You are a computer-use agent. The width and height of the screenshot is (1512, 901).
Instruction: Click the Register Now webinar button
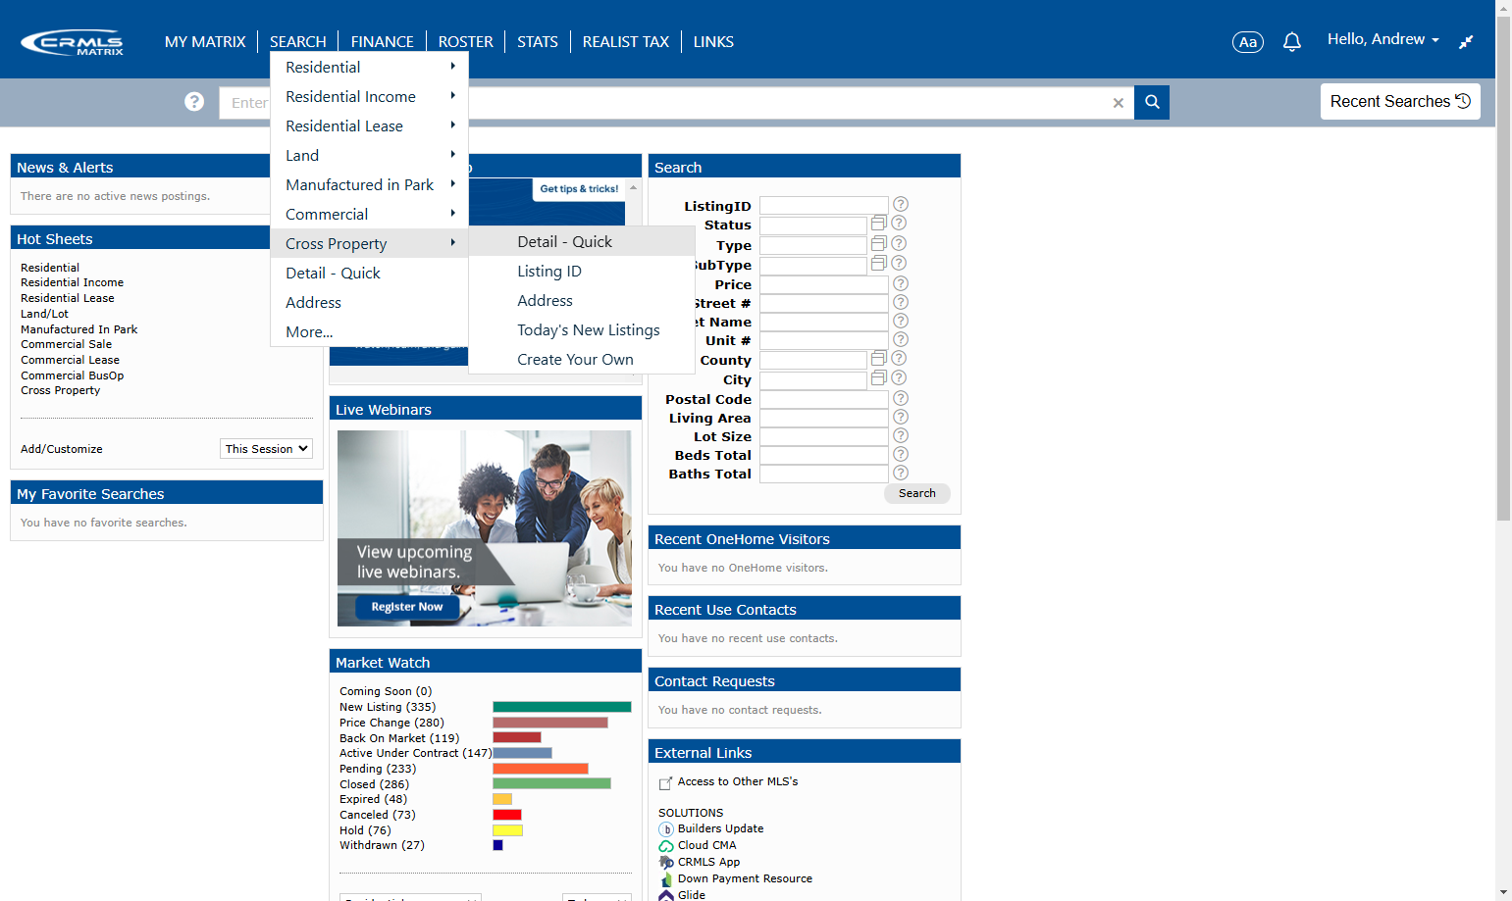[407, 607]
